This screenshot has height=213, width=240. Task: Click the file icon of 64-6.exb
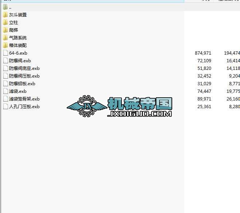[5, 53]
